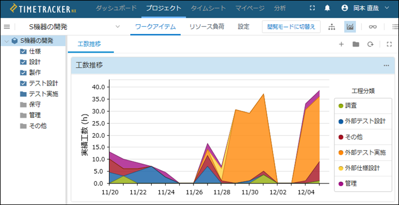Open the リソース負荷 tab
This screenshot has width=399, height=205.
point(207,26)
